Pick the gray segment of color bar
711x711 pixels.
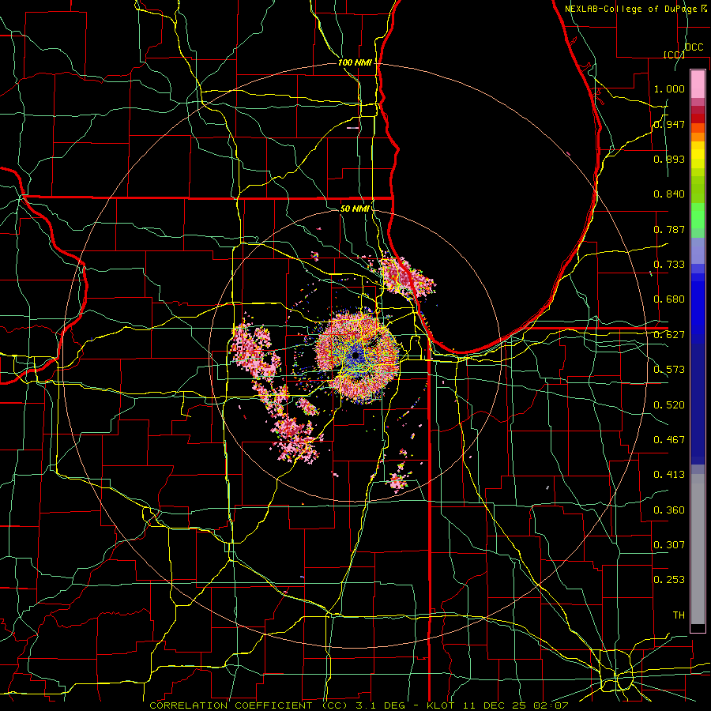(698, 549)
